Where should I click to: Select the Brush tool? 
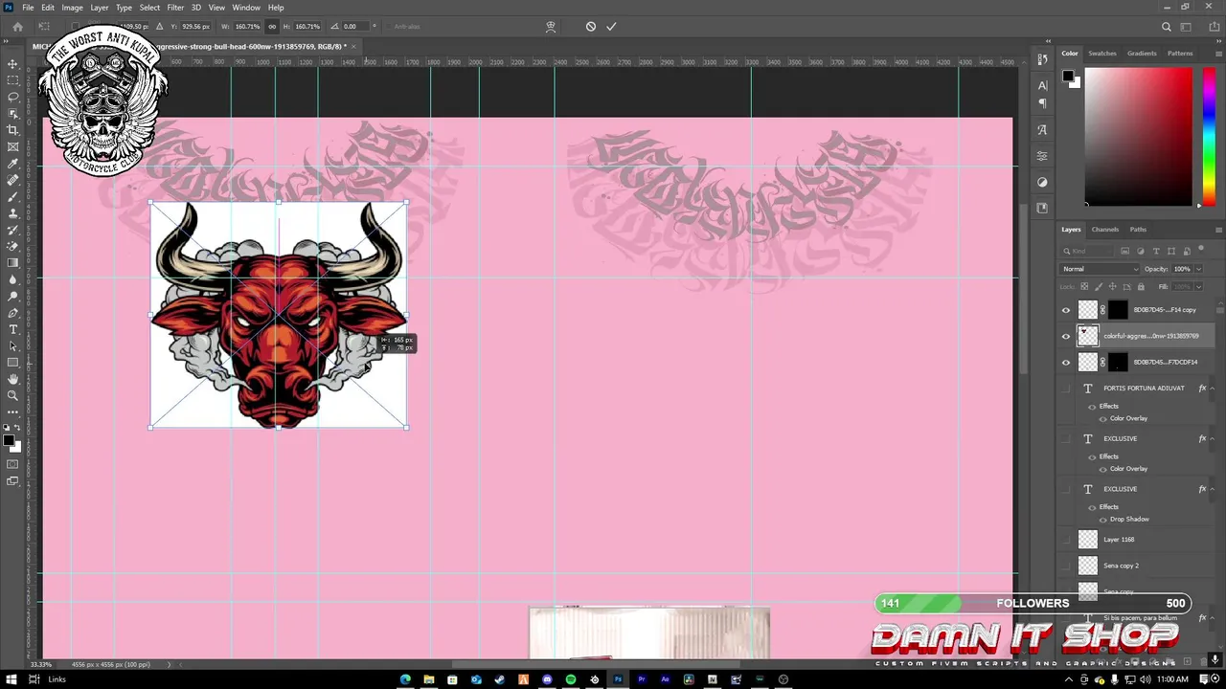pos(12,196)
